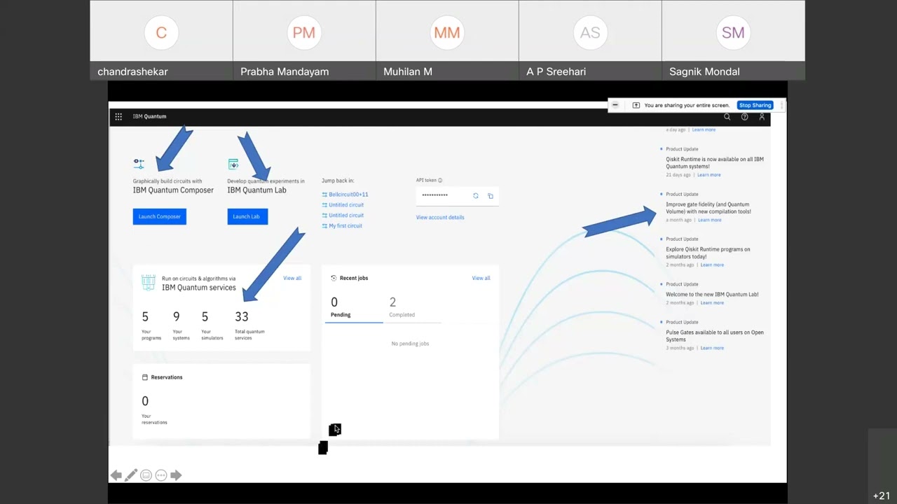Screen dimensions: 897x504
Task: Click View account details link
Action: [x=440, y=217]
